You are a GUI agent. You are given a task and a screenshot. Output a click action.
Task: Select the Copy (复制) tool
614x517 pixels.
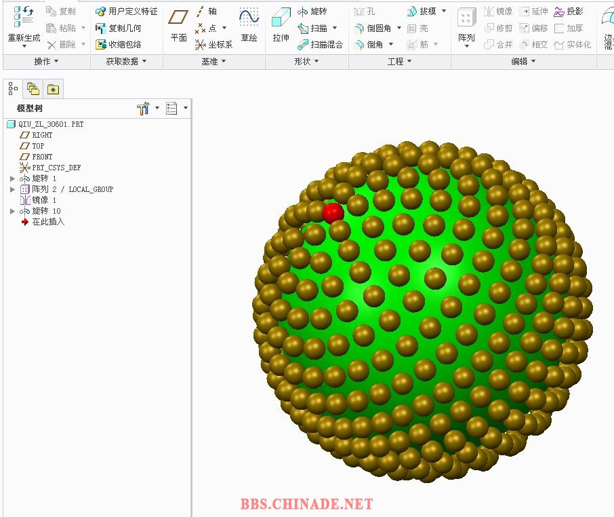pos(61,12)
